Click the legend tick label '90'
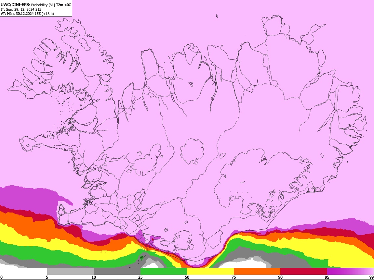Viewport: 374px width, 280px height. [280, 277]
